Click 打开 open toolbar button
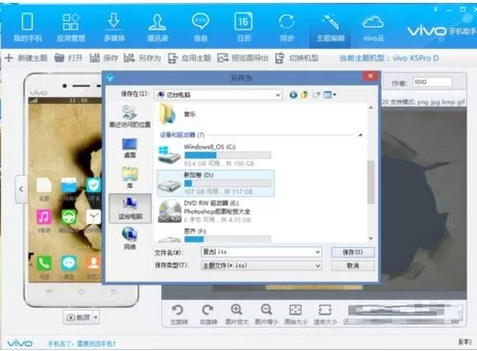The image size is (477, 351). click(x=69, y=58)
